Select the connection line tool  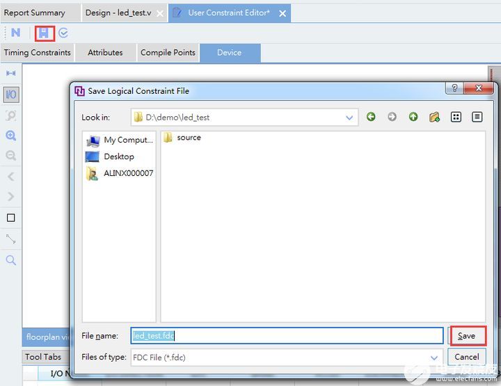tap(11, 239)
